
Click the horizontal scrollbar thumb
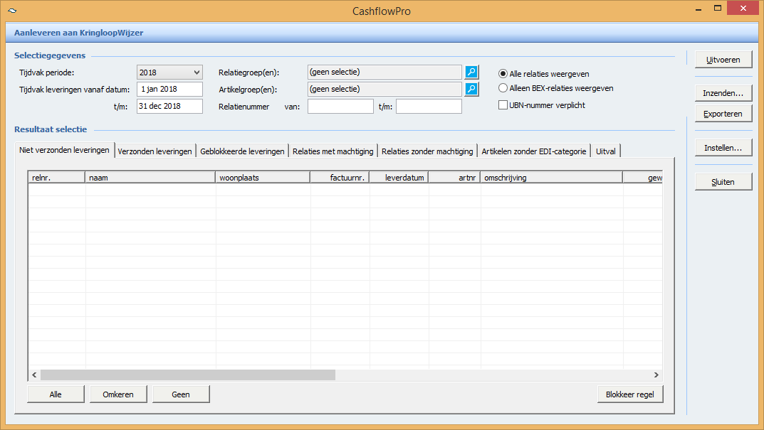(187, 375)
